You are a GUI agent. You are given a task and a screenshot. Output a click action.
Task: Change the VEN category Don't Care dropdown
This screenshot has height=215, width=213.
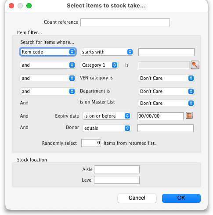pos(166,78)
